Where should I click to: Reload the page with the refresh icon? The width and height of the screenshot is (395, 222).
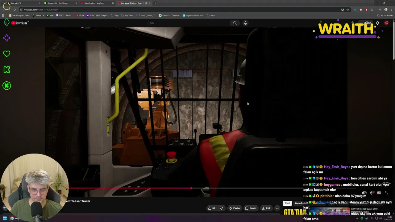(x=15, y=10)
